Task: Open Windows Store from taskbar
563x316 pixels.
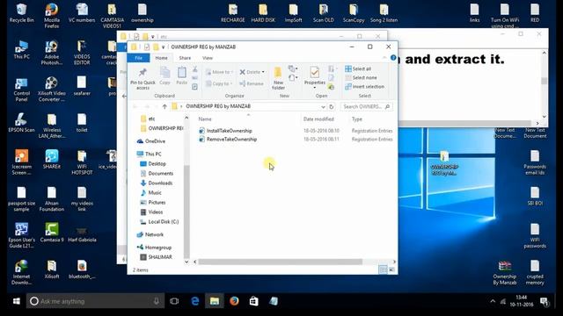Action: [253, 301]
